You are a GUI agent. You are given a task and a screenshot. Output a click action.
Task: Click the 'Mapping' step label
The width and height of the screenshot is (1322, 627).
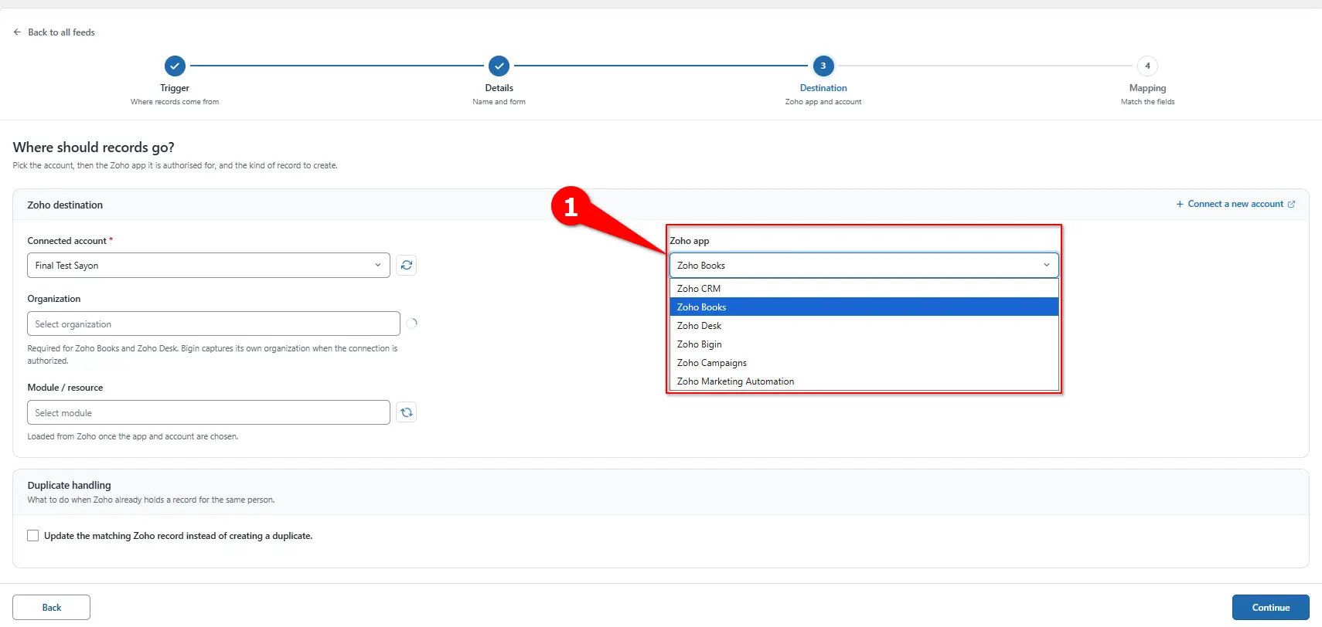1147,88
